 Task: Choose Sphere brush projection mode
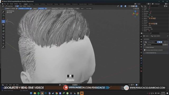tap(35, 8)
